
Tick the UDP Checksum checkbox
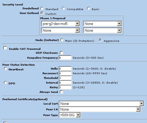click(x=61, y=53)
